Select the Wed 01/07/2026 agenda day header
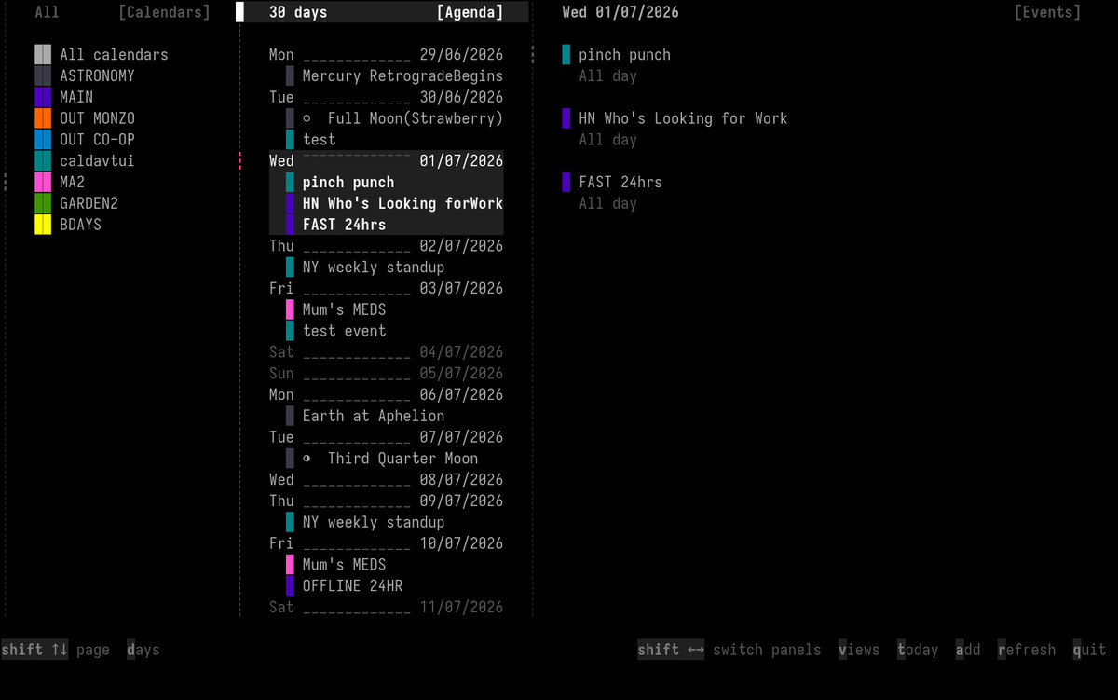Screen dimensions: 1118x700 [x=386, y=161]
